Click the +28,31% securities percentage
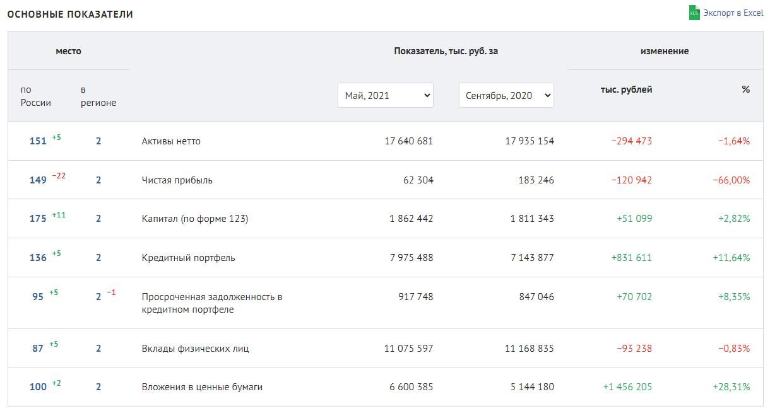This screenshot has width=770, height=411. (731, 387)
